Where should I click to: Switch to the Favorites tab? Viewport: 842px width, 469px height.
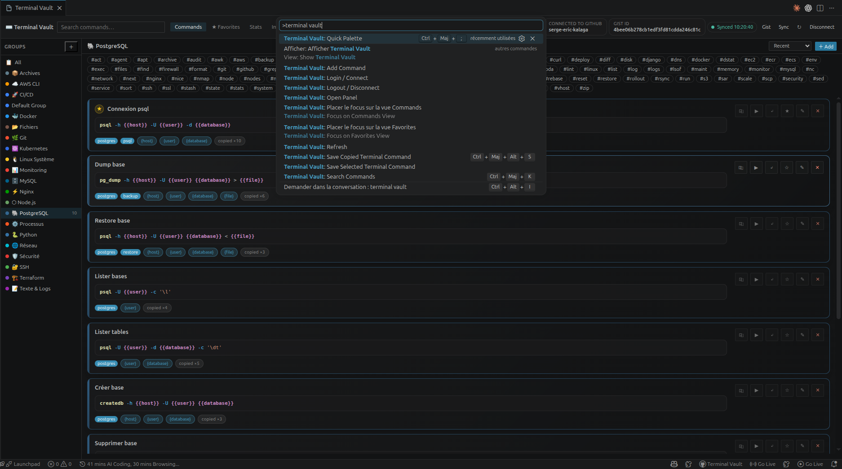click(226, 27)
